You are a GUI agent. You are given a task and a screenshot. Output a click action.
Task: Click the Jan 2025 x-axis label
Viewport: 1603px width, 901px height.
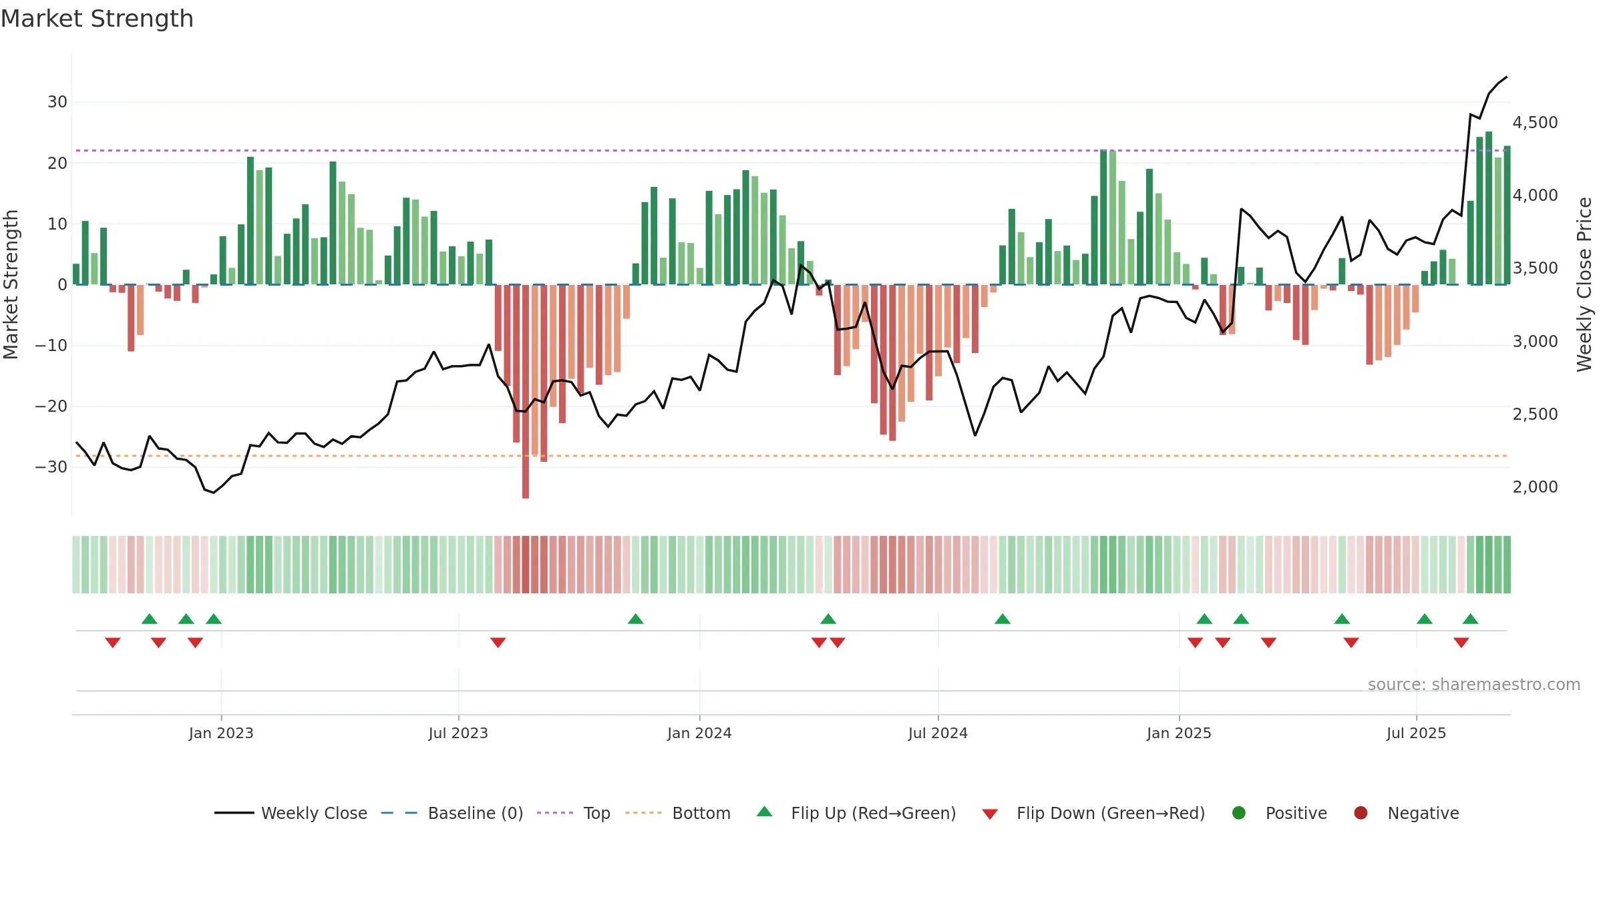pyautogui.click(x=1179, y=733)
